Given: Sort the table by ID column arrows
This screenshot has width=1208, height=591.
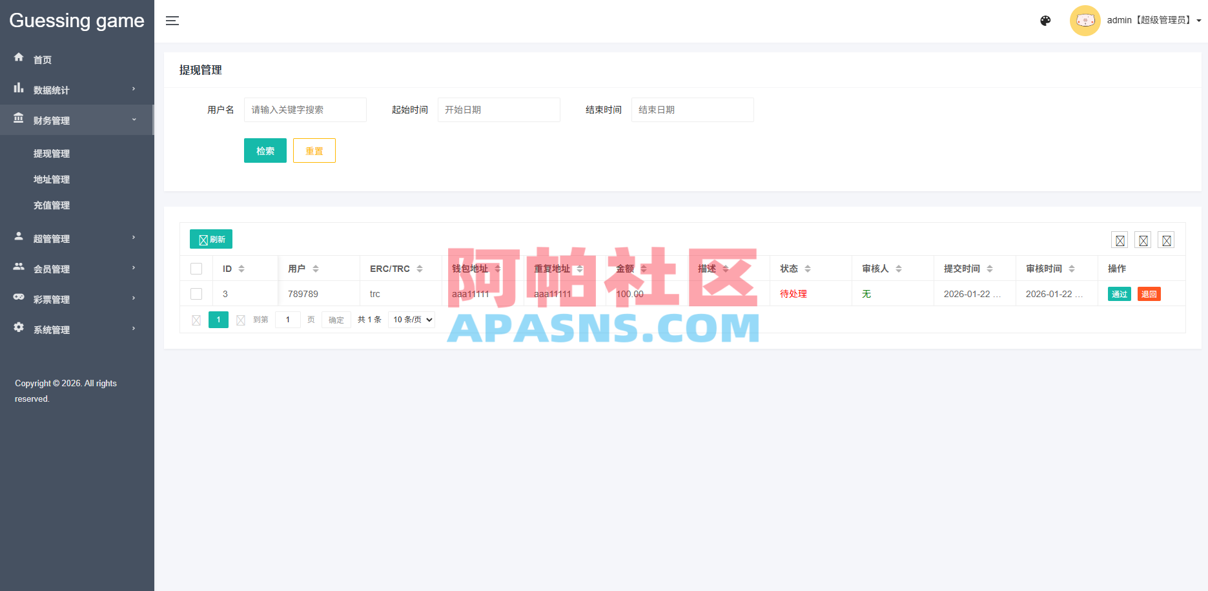Looking at the screenshot, I should [241, 269].
